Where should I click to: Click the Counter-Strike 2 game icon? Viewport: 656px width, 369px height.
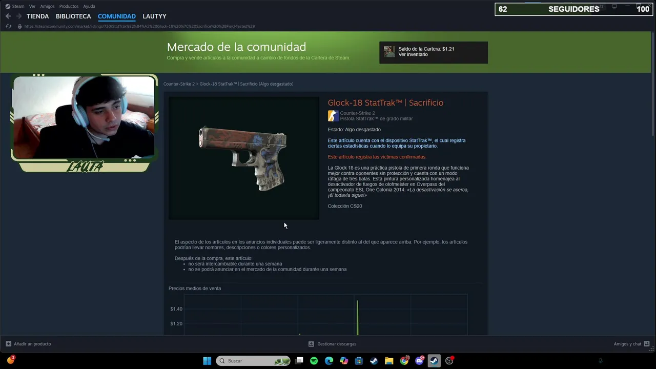click(333, 116)
